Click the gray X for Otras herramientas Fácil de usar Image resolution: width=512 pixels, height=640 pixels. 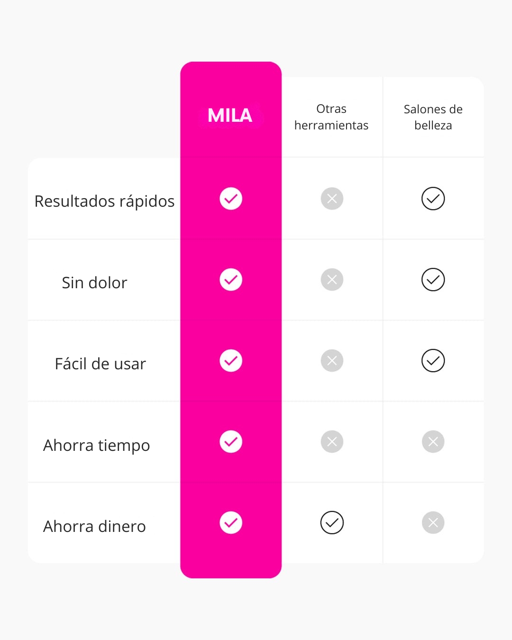click(x=332, y=361)
